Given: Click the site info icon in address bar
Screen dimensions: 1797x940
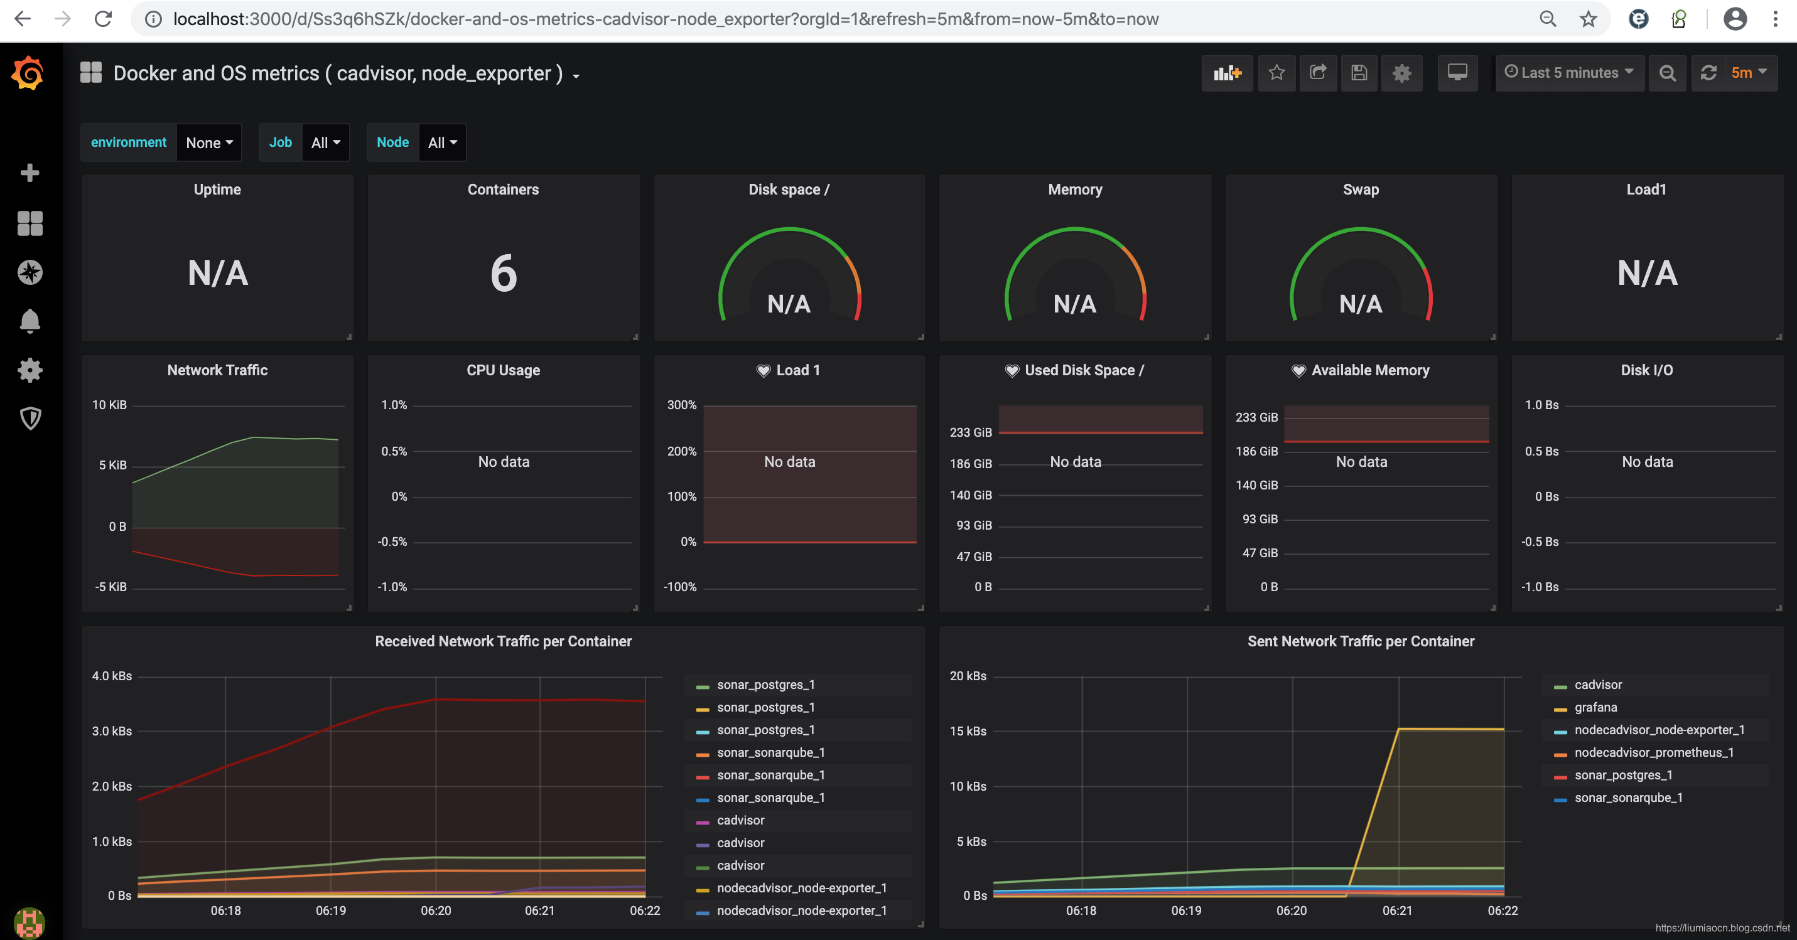Looking at the screenshot, I should [153, 19].
